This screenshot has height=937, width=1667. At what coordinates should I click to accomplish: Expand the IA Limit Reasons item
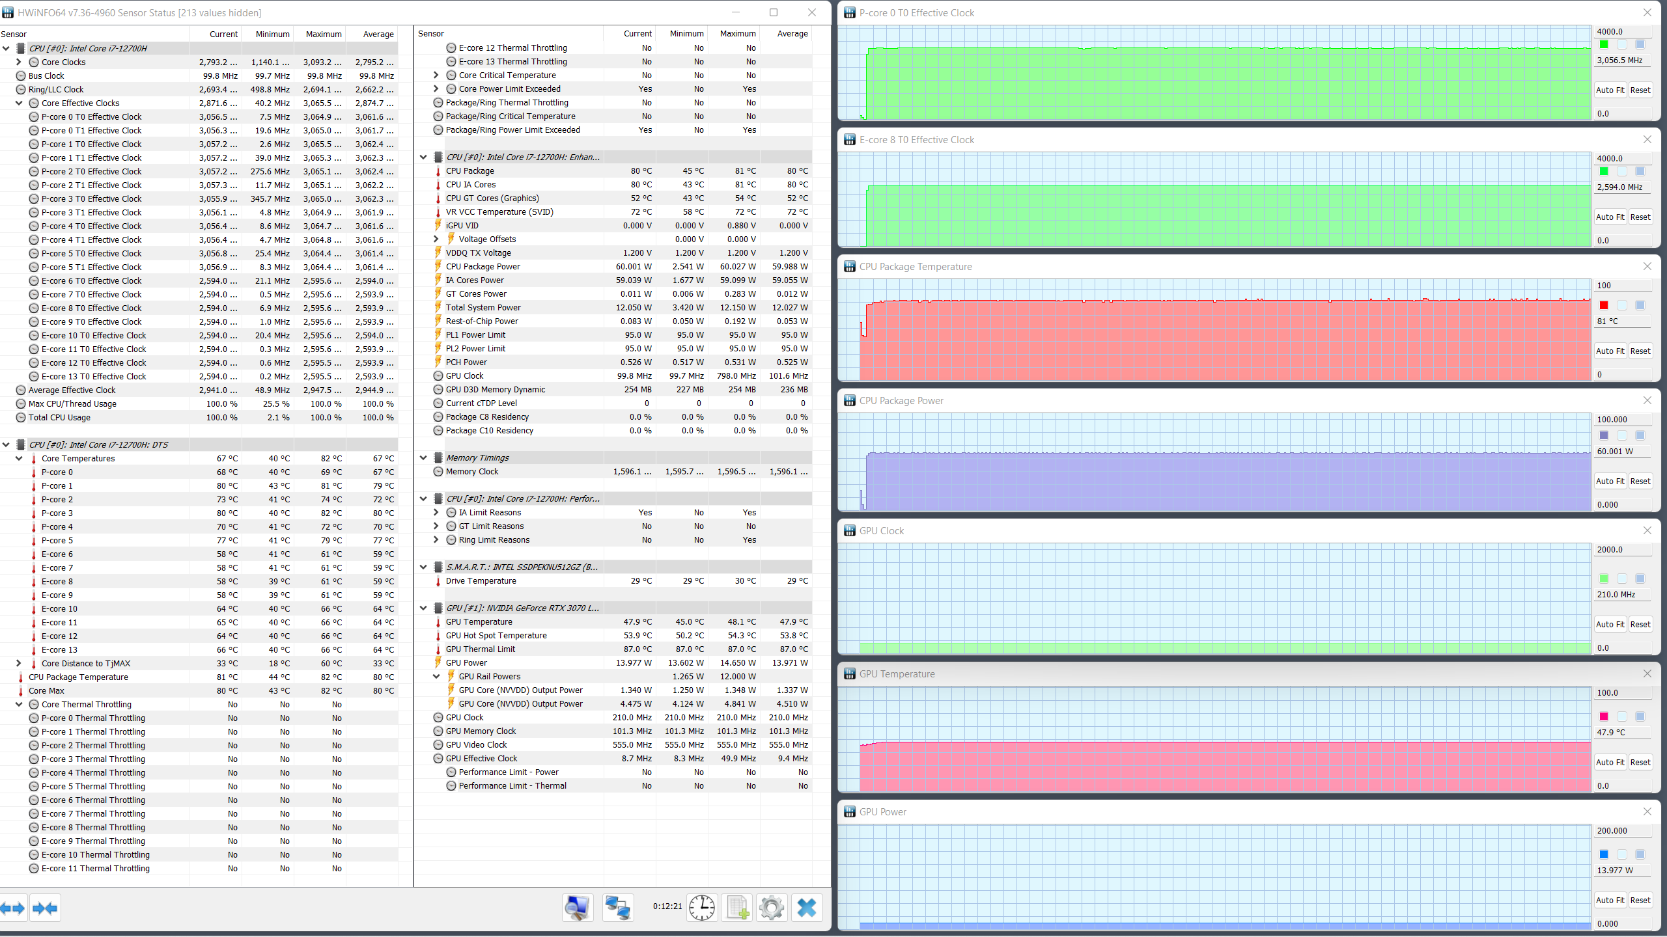(x=436, y=512)
